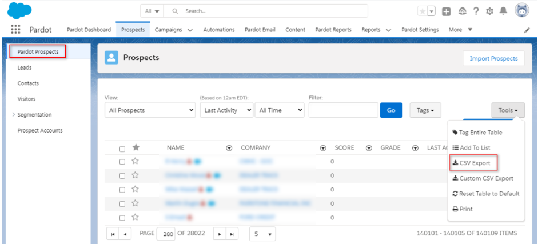Choose Tag Entire Table menu item
This screenshot has height=244, width=538.
pos(477,132)
